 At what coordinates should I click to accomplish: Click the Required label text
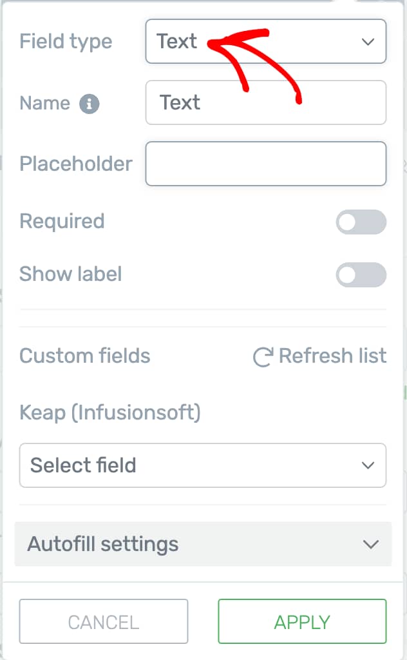click(62, 222)
